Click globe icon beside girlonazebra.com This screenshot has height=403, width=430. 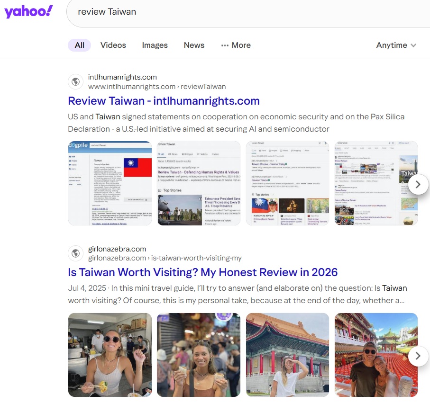[x=75, y=253]
